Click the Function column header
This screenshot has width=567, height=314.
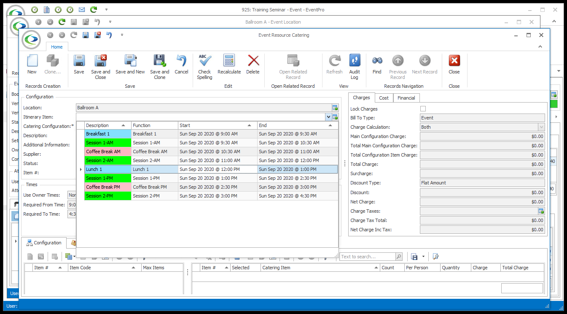point(155,125)
